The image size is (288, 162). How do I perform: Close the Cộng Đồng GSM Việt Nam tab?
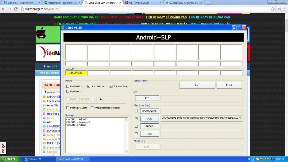[x=120, y=3]
